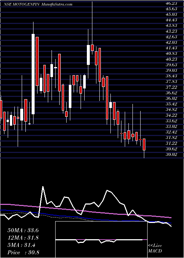
Task: Click the 41.43 price axis label
Action: (x=171, y=48)
